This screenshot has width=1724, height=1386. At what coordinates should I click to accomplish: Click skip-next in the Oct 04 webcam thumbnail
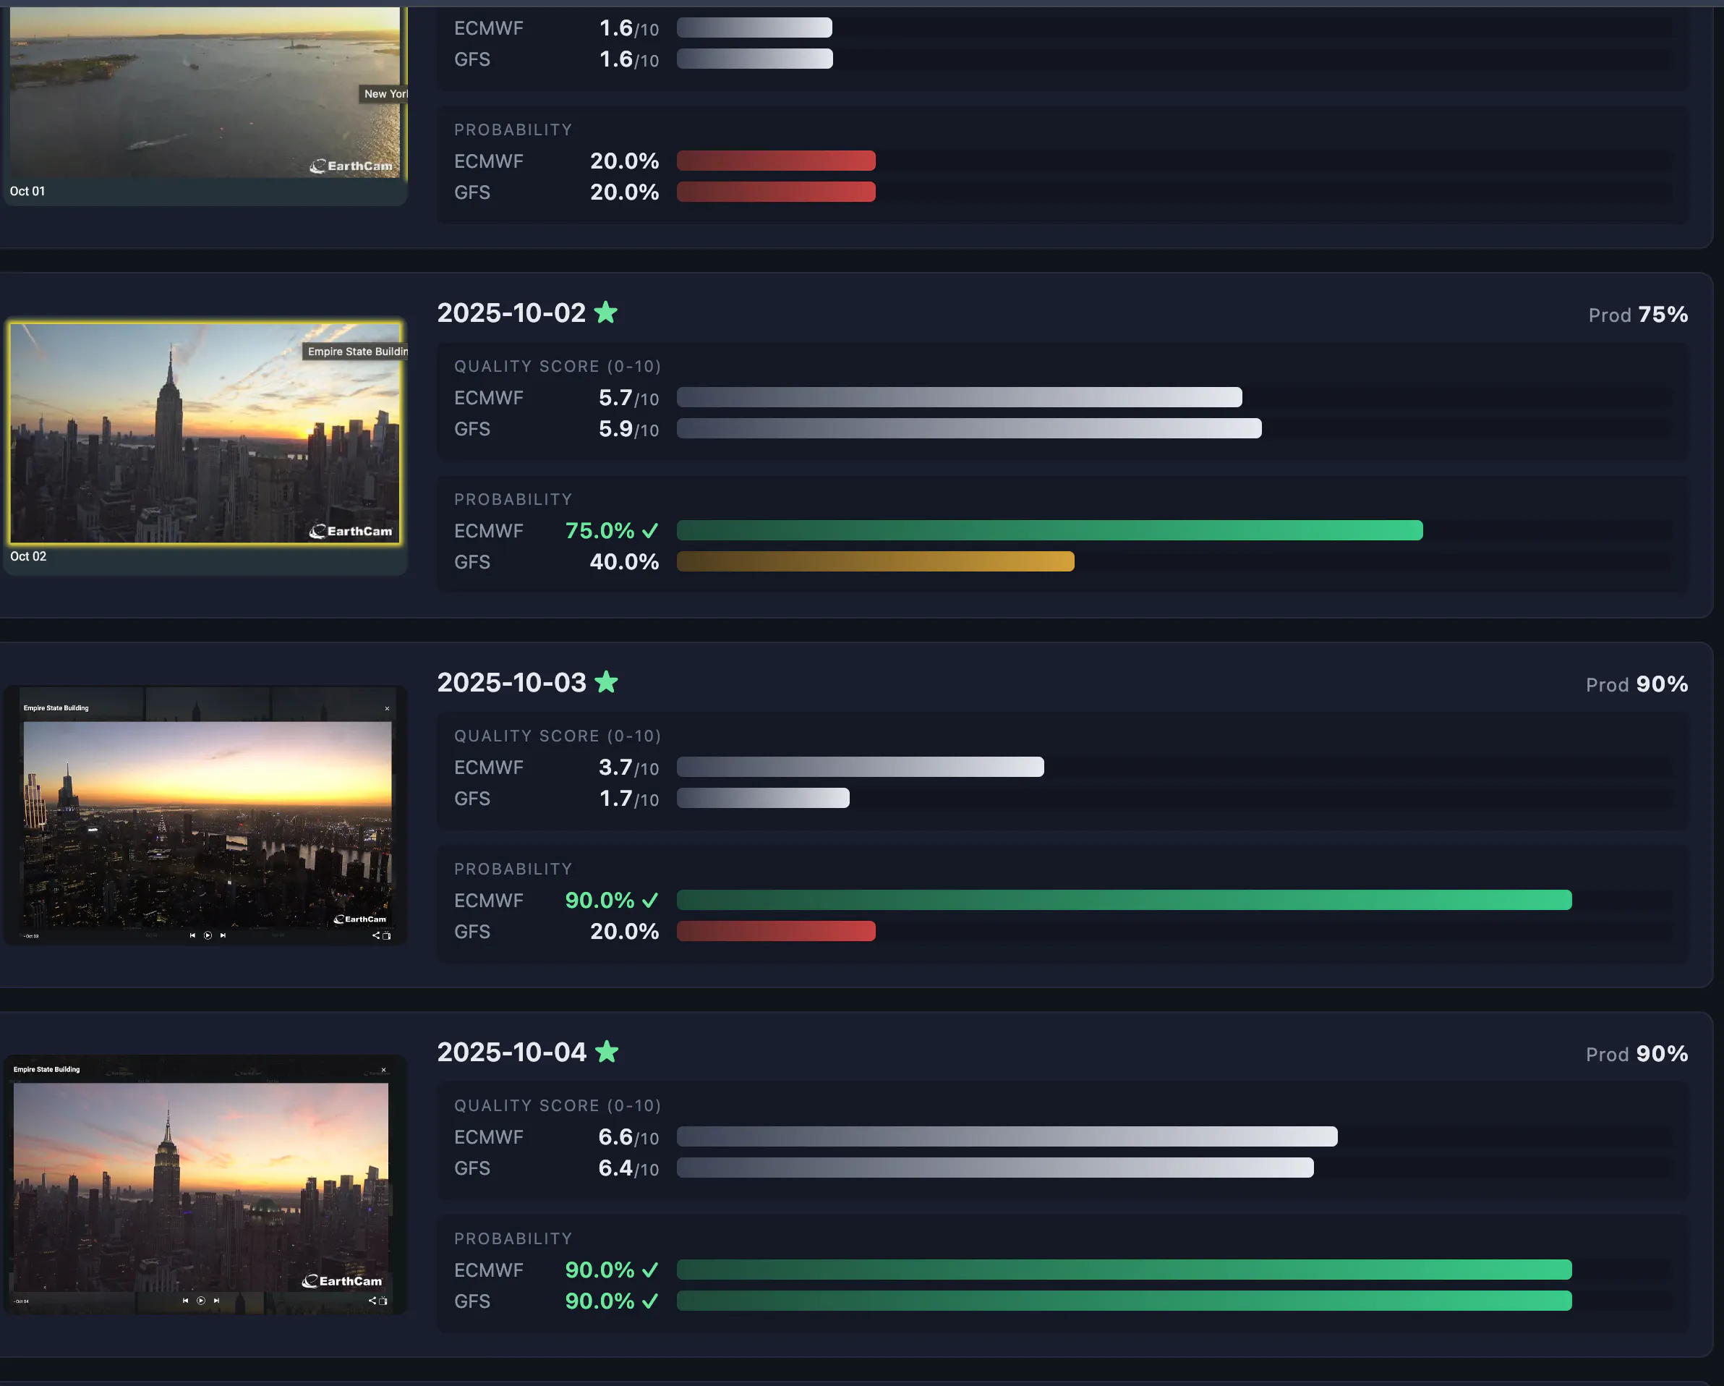217,1300
